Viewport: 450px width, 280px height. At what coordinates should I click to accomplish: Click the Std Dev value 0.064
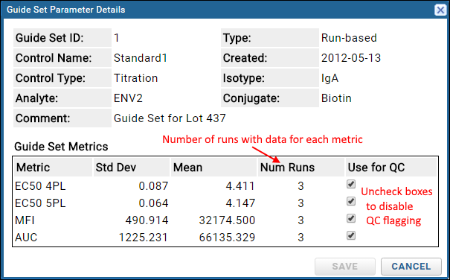pyautogui.click(x=153, y=203)
